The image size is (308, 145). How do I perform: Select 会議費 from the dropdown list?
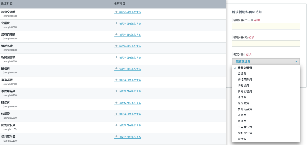266,74
